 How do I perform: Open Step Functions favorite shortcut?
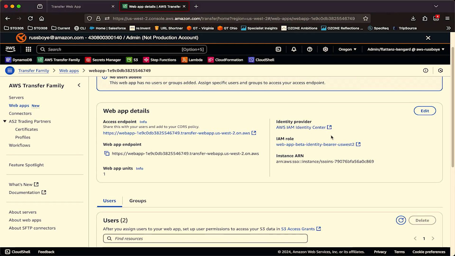pos(160,60)
